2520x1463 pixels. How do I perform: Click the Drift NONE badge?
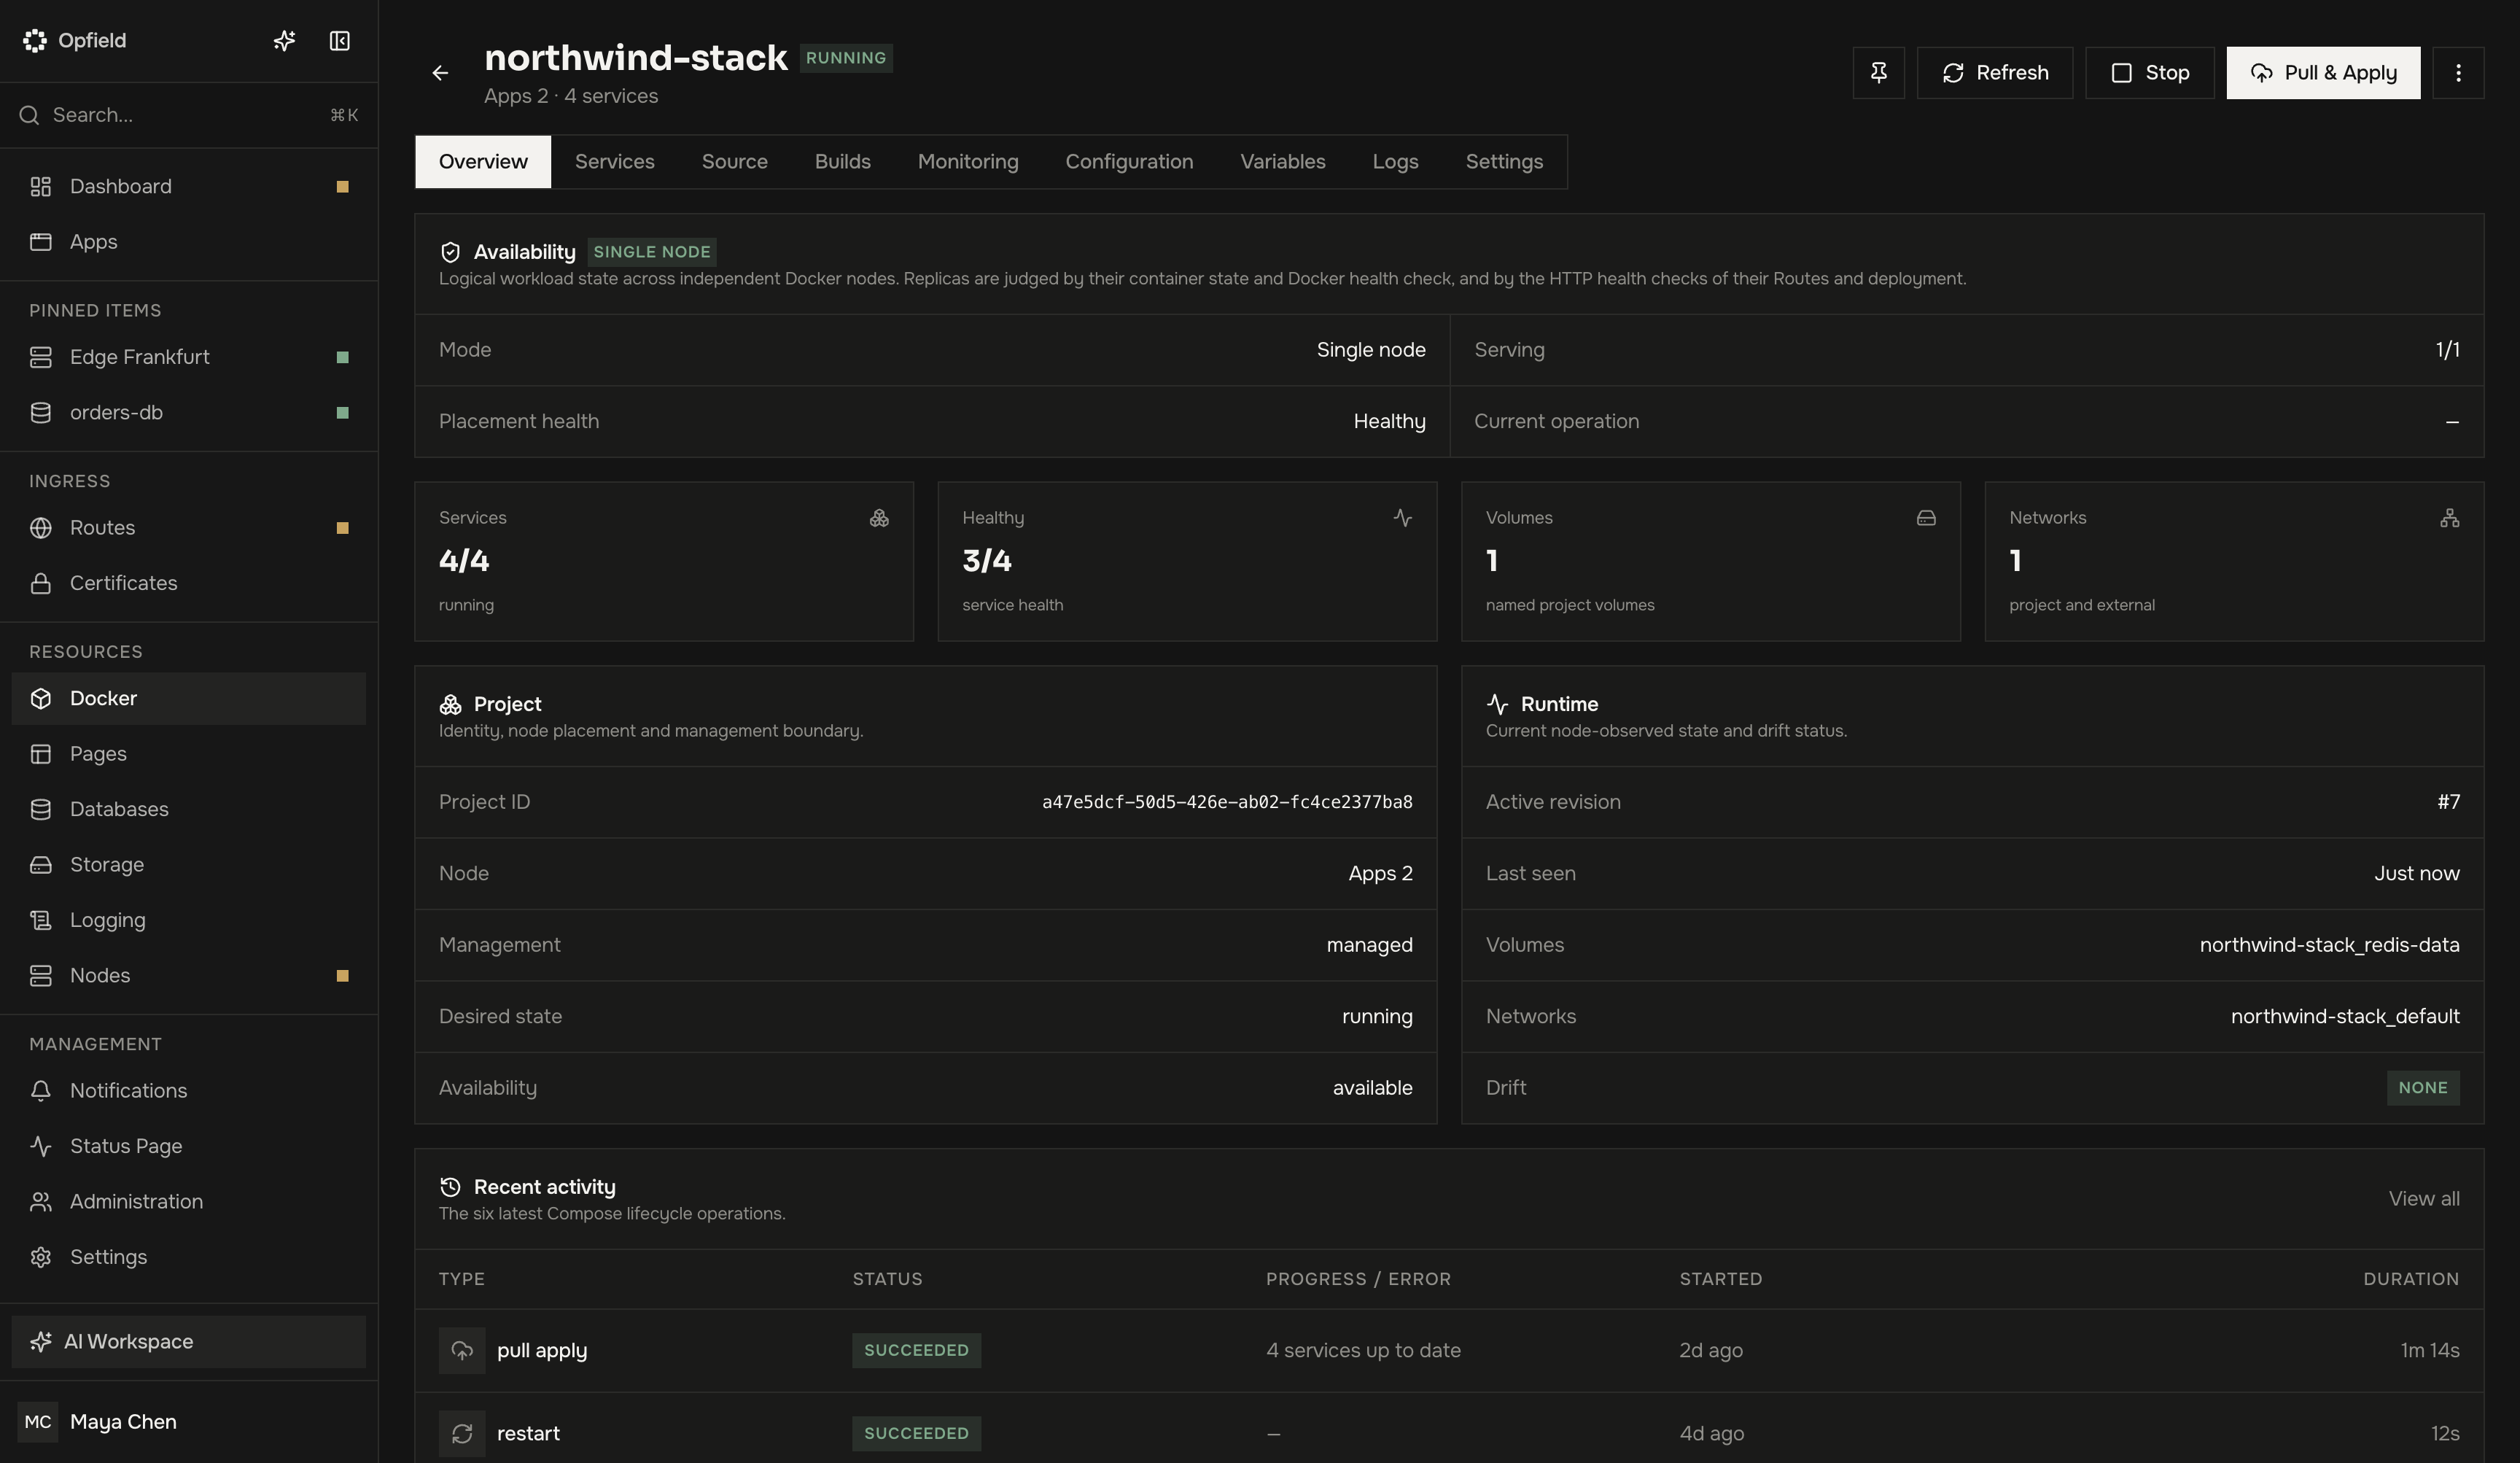[2423, 1088]
